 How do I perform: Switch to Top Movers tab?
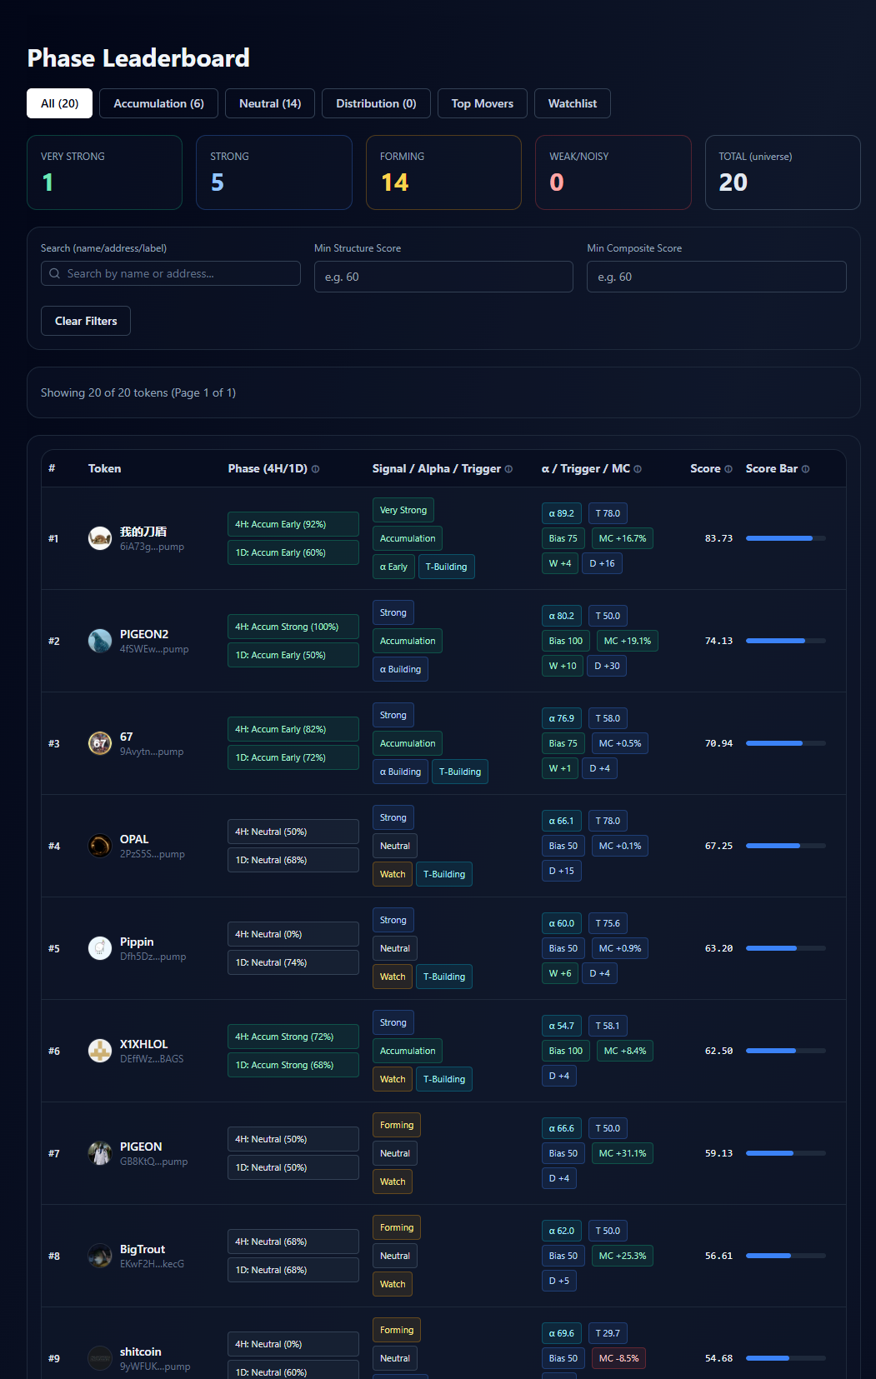[x=483, y=103]
